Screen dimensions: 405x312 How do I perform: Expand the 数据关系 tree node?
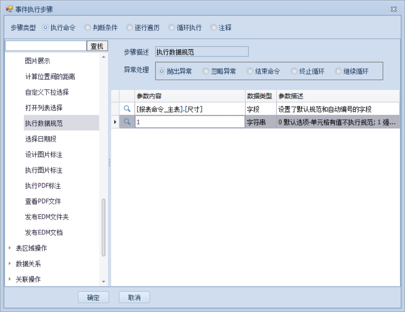(10, 264)
